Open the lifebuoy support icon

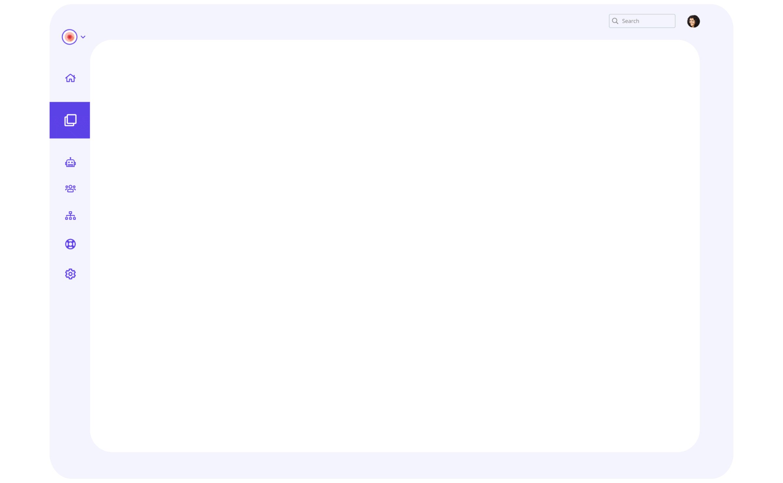point(70,244)
